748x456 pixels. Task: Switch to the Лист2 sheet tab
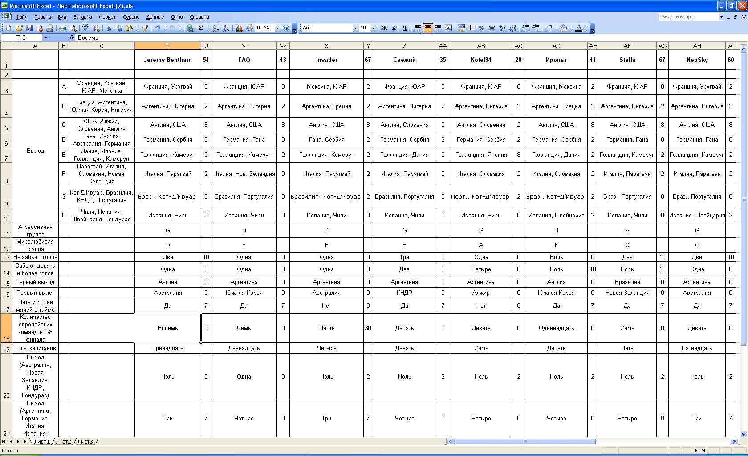(63, 441)
